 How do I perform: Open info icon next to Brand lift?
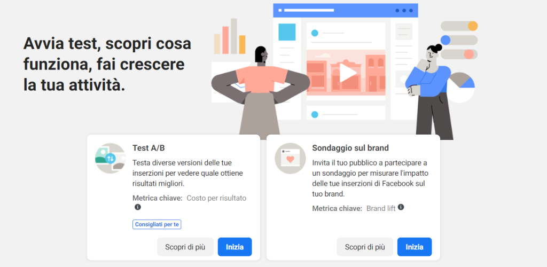pos(401,207)
